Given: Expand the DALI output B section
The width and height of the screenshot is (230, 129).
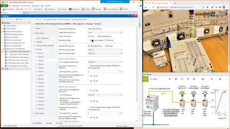Looking at the screenshot, I should [x=33, y=113].
